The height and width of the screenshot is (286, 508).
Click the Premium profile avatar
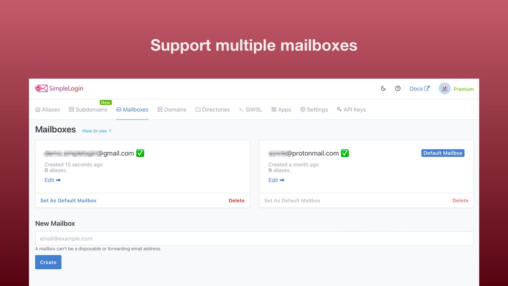(x=444, y=88)
